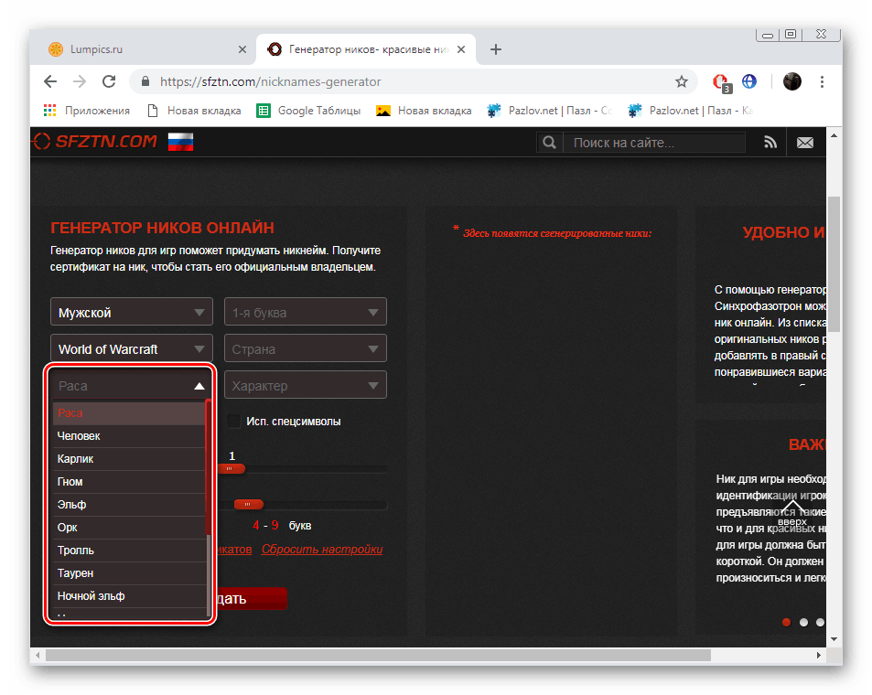Image resolution: width=872 pixels, height=695 pixels.
Task: Open the first Pazlov.net bookmark
Action: coord(549,111)
